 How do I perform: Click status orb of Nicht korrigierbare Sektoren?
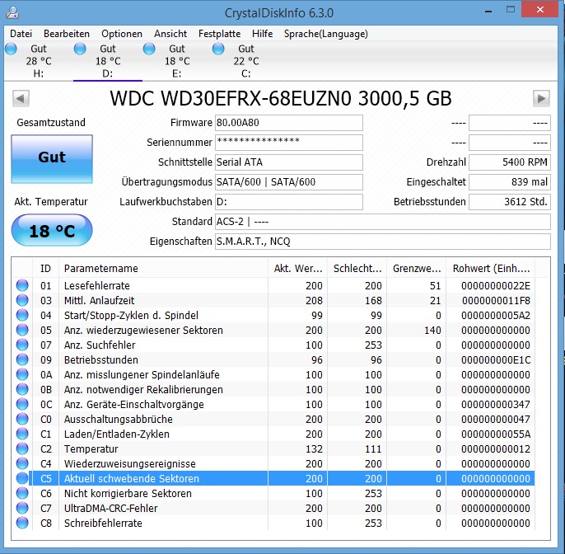pyautogui.click(x=22, y=493)
